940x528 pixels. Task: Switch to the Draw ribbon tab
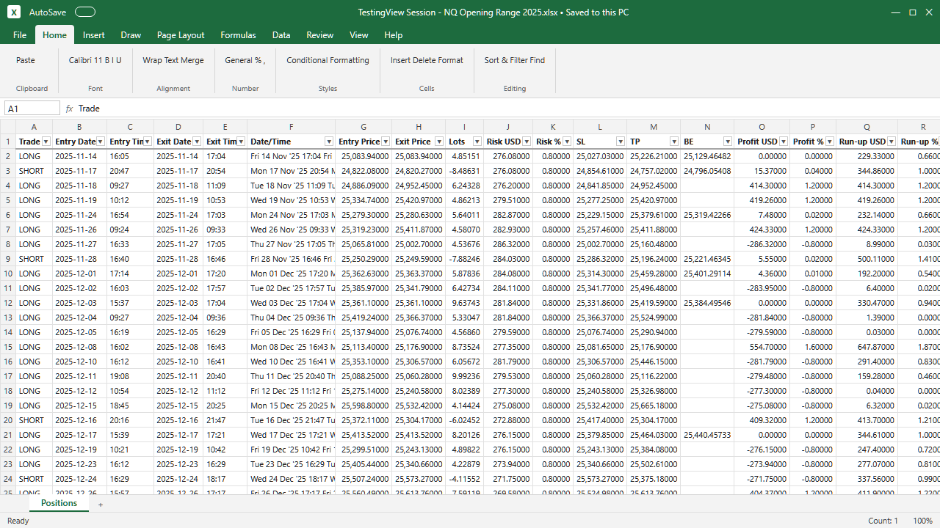click(131, 35)
